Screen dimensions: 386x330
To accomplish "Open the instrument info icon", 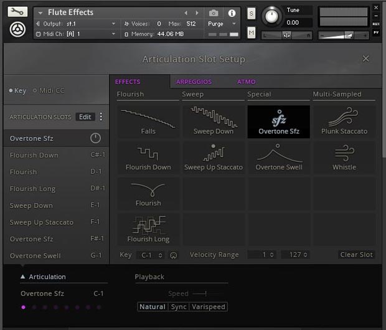I will 232,12.
